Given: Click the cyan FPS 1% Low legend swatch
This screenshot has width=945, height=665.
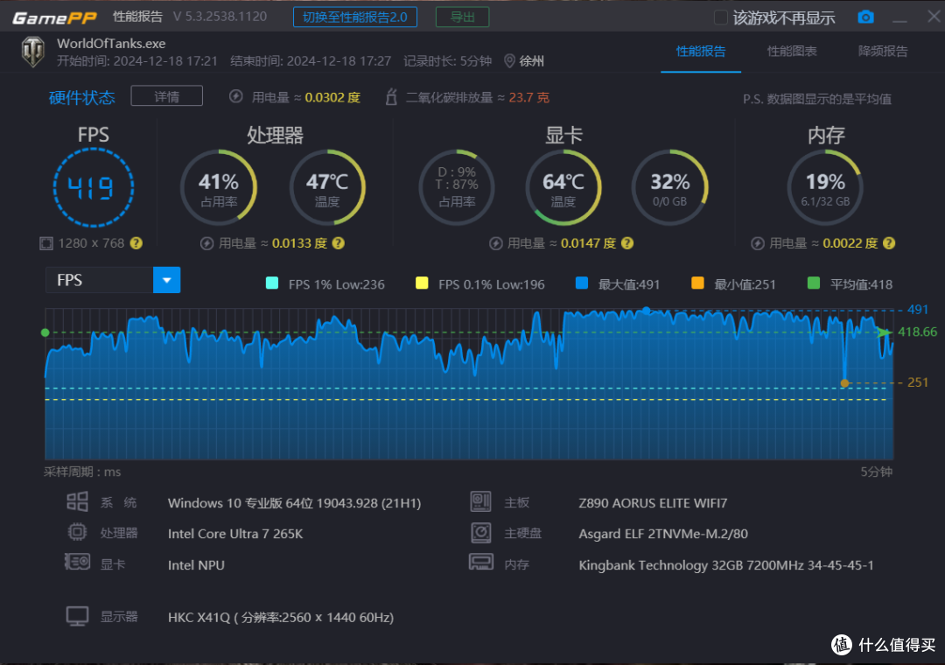Looking at the screenshot, I should [x=272, y=283].
